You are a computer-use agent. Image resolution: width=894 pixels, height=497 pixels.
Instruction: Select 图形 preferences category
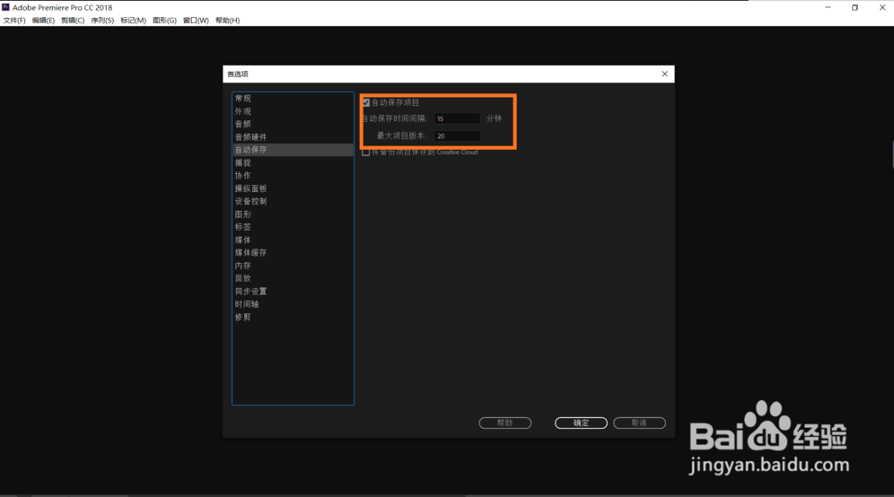coord(293,214)
